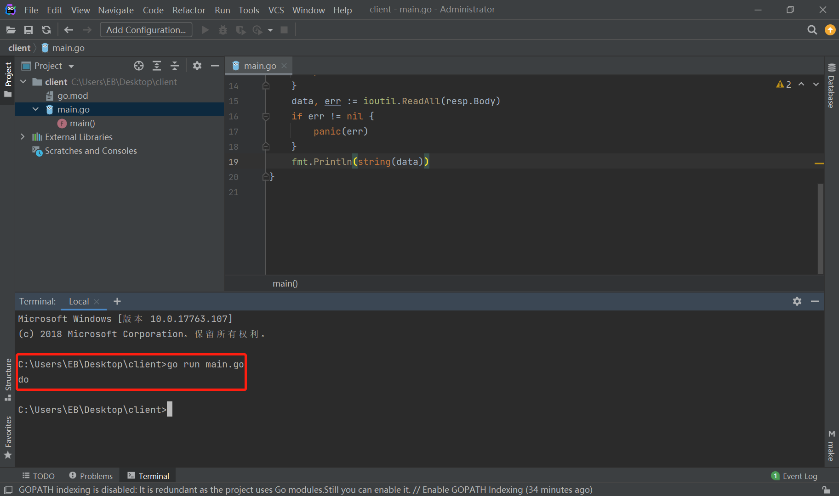Toggle read-only lock icon in status bar
Viewport: 839px width, 496px height.
click(x=826, y=490)
